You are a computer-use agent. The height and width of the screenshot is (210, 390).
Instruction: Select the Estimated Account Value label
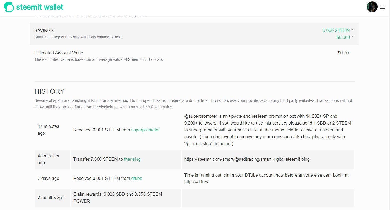point(59,53)
